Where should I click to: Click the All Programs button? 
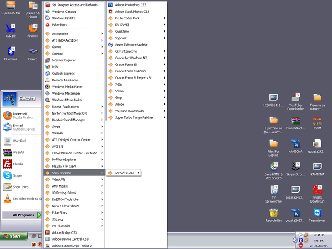coord(22,215)
